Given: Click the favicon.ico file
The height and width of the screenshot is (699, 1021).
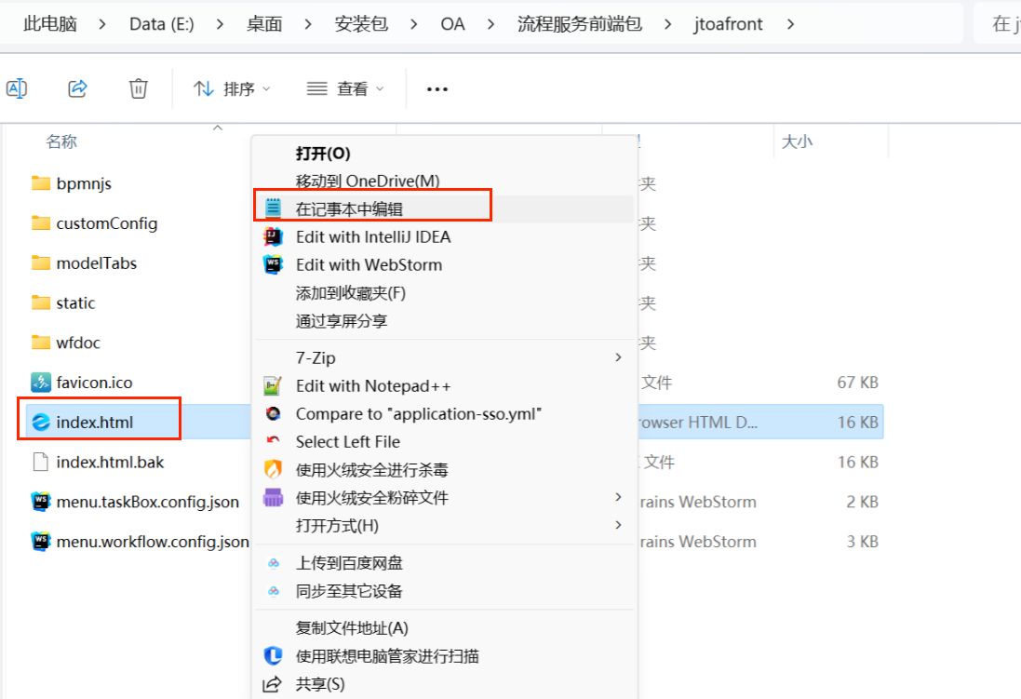Looking at the screenshot, I should (x=93, y=383).
